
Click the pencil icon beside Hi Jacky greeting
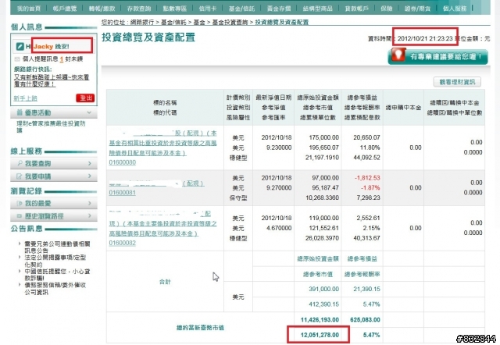tap(17, 46)
